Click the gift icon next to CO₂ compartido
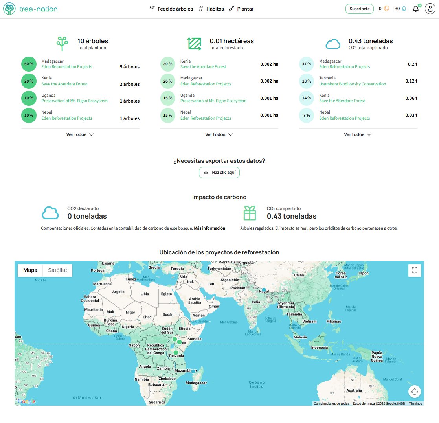The image size is (439, 423). tap(250, 213)
